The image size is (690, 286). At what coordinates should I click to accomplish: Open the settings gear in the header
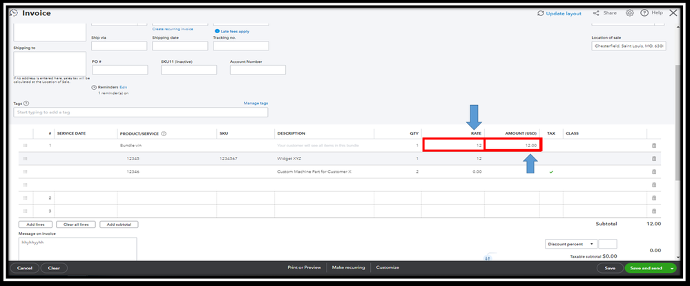pos(630,13)
